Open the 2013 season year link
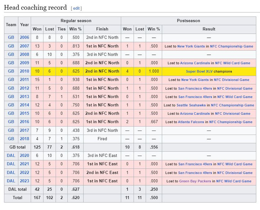The height and width of the screenshot is (210, 260). pyautogui.click(x=24, y=96)
